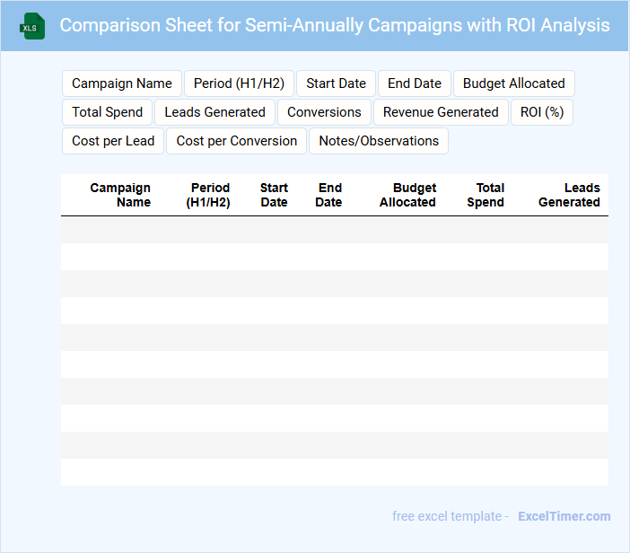630x553 pixels.
Task: Open the ExcelTimer.com link
Action: (x=564, y=516)
